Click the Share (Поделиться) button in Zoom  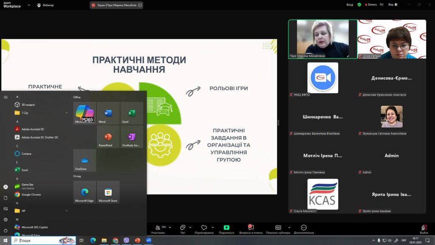[x=226, y=229]
